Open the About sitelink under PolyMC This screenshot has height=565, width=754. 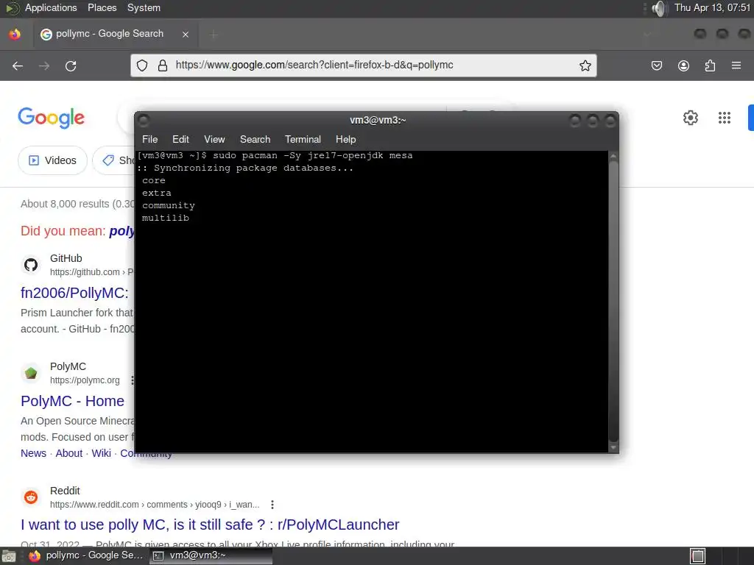(68, 453)
